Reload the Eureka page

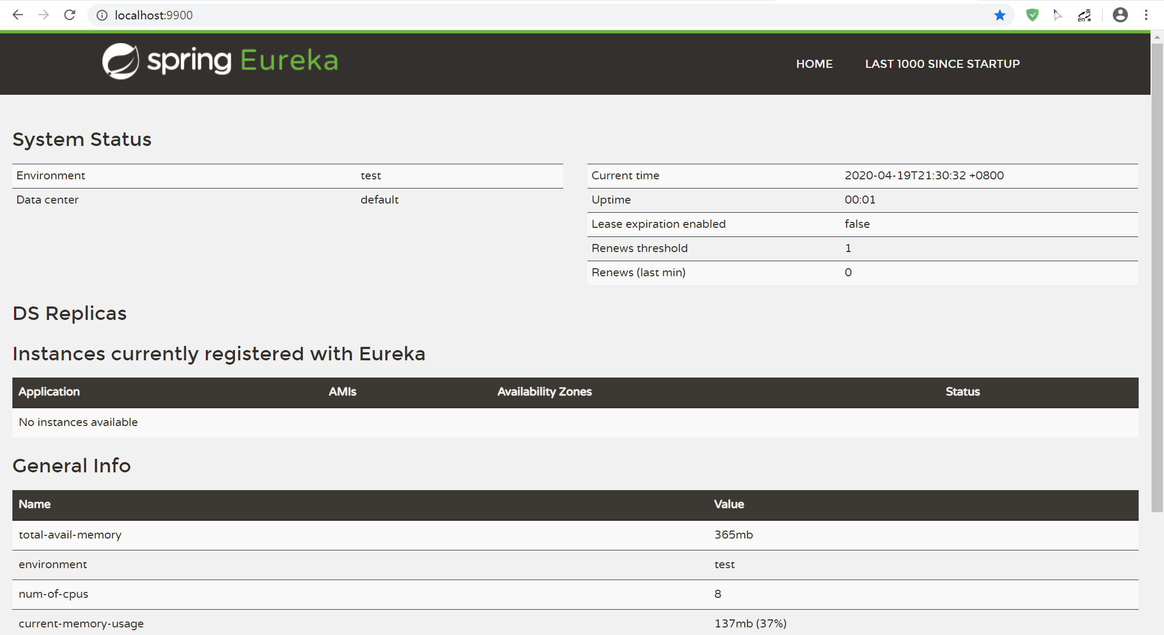coord(70,15)
